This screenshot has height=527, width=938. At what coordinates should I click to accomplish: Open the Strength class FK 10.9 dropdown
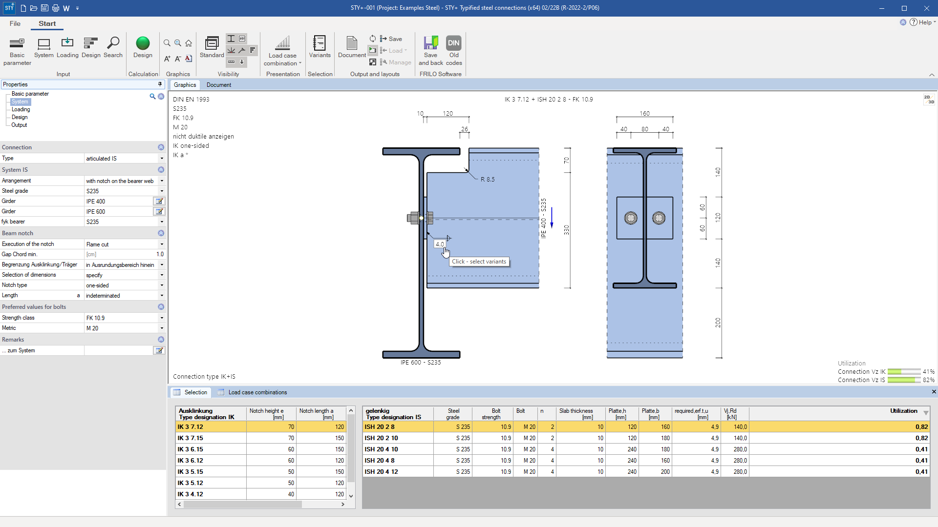click(162, 318)
